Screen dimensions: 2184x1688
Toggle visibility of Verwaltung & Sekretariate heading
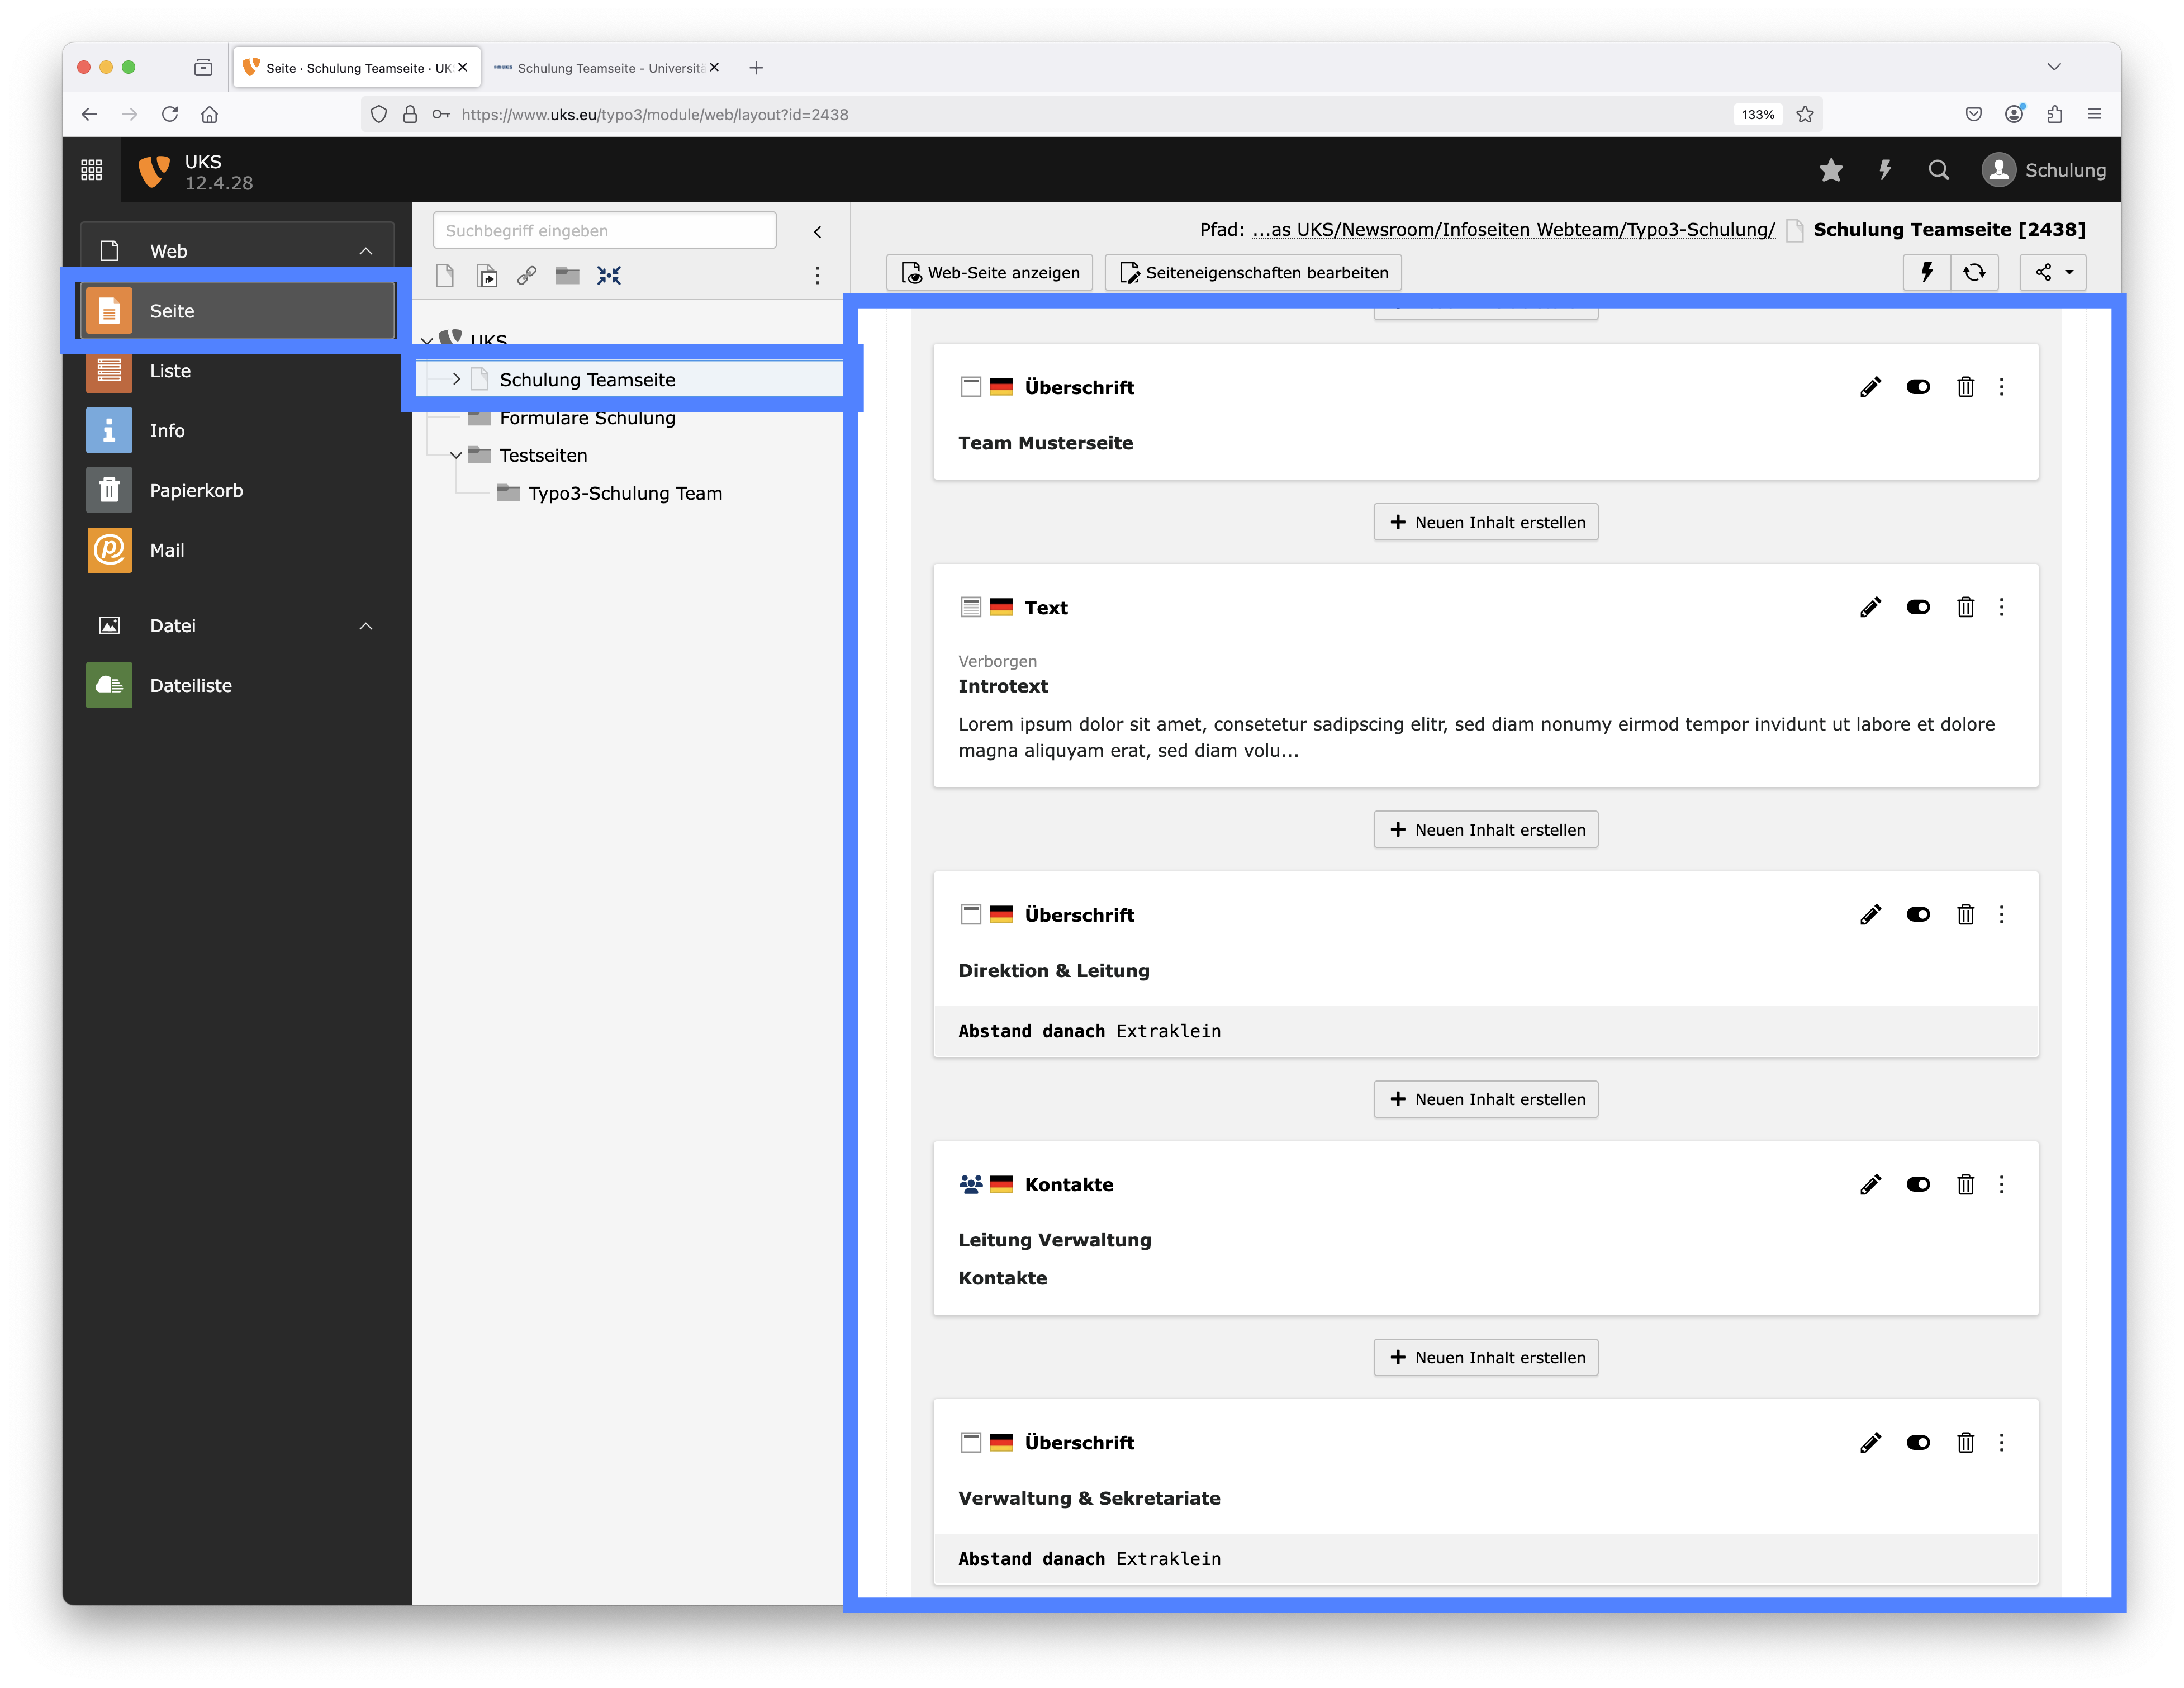click(1917, 1442)
